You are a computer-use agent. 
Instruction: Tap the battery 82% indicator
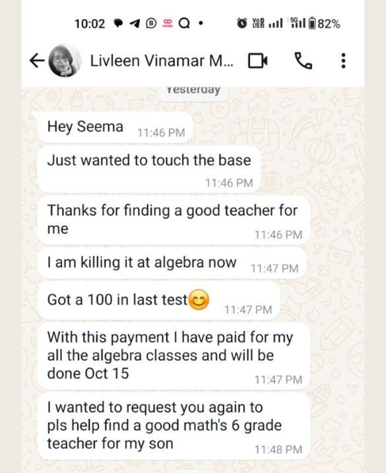325,24
